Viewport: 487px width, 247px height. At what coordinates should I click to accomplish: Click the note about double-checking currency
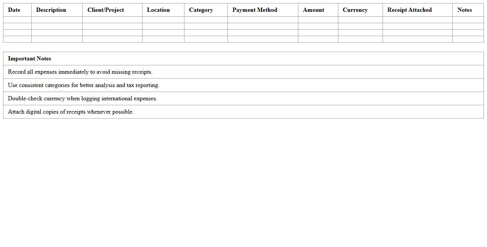pyautogui.click(x=82, y=98)
